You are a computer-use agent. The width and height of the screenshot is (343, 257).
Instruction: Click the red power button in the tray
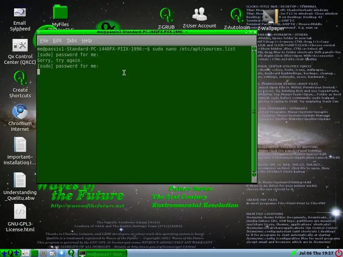click(x=339, y=253)
